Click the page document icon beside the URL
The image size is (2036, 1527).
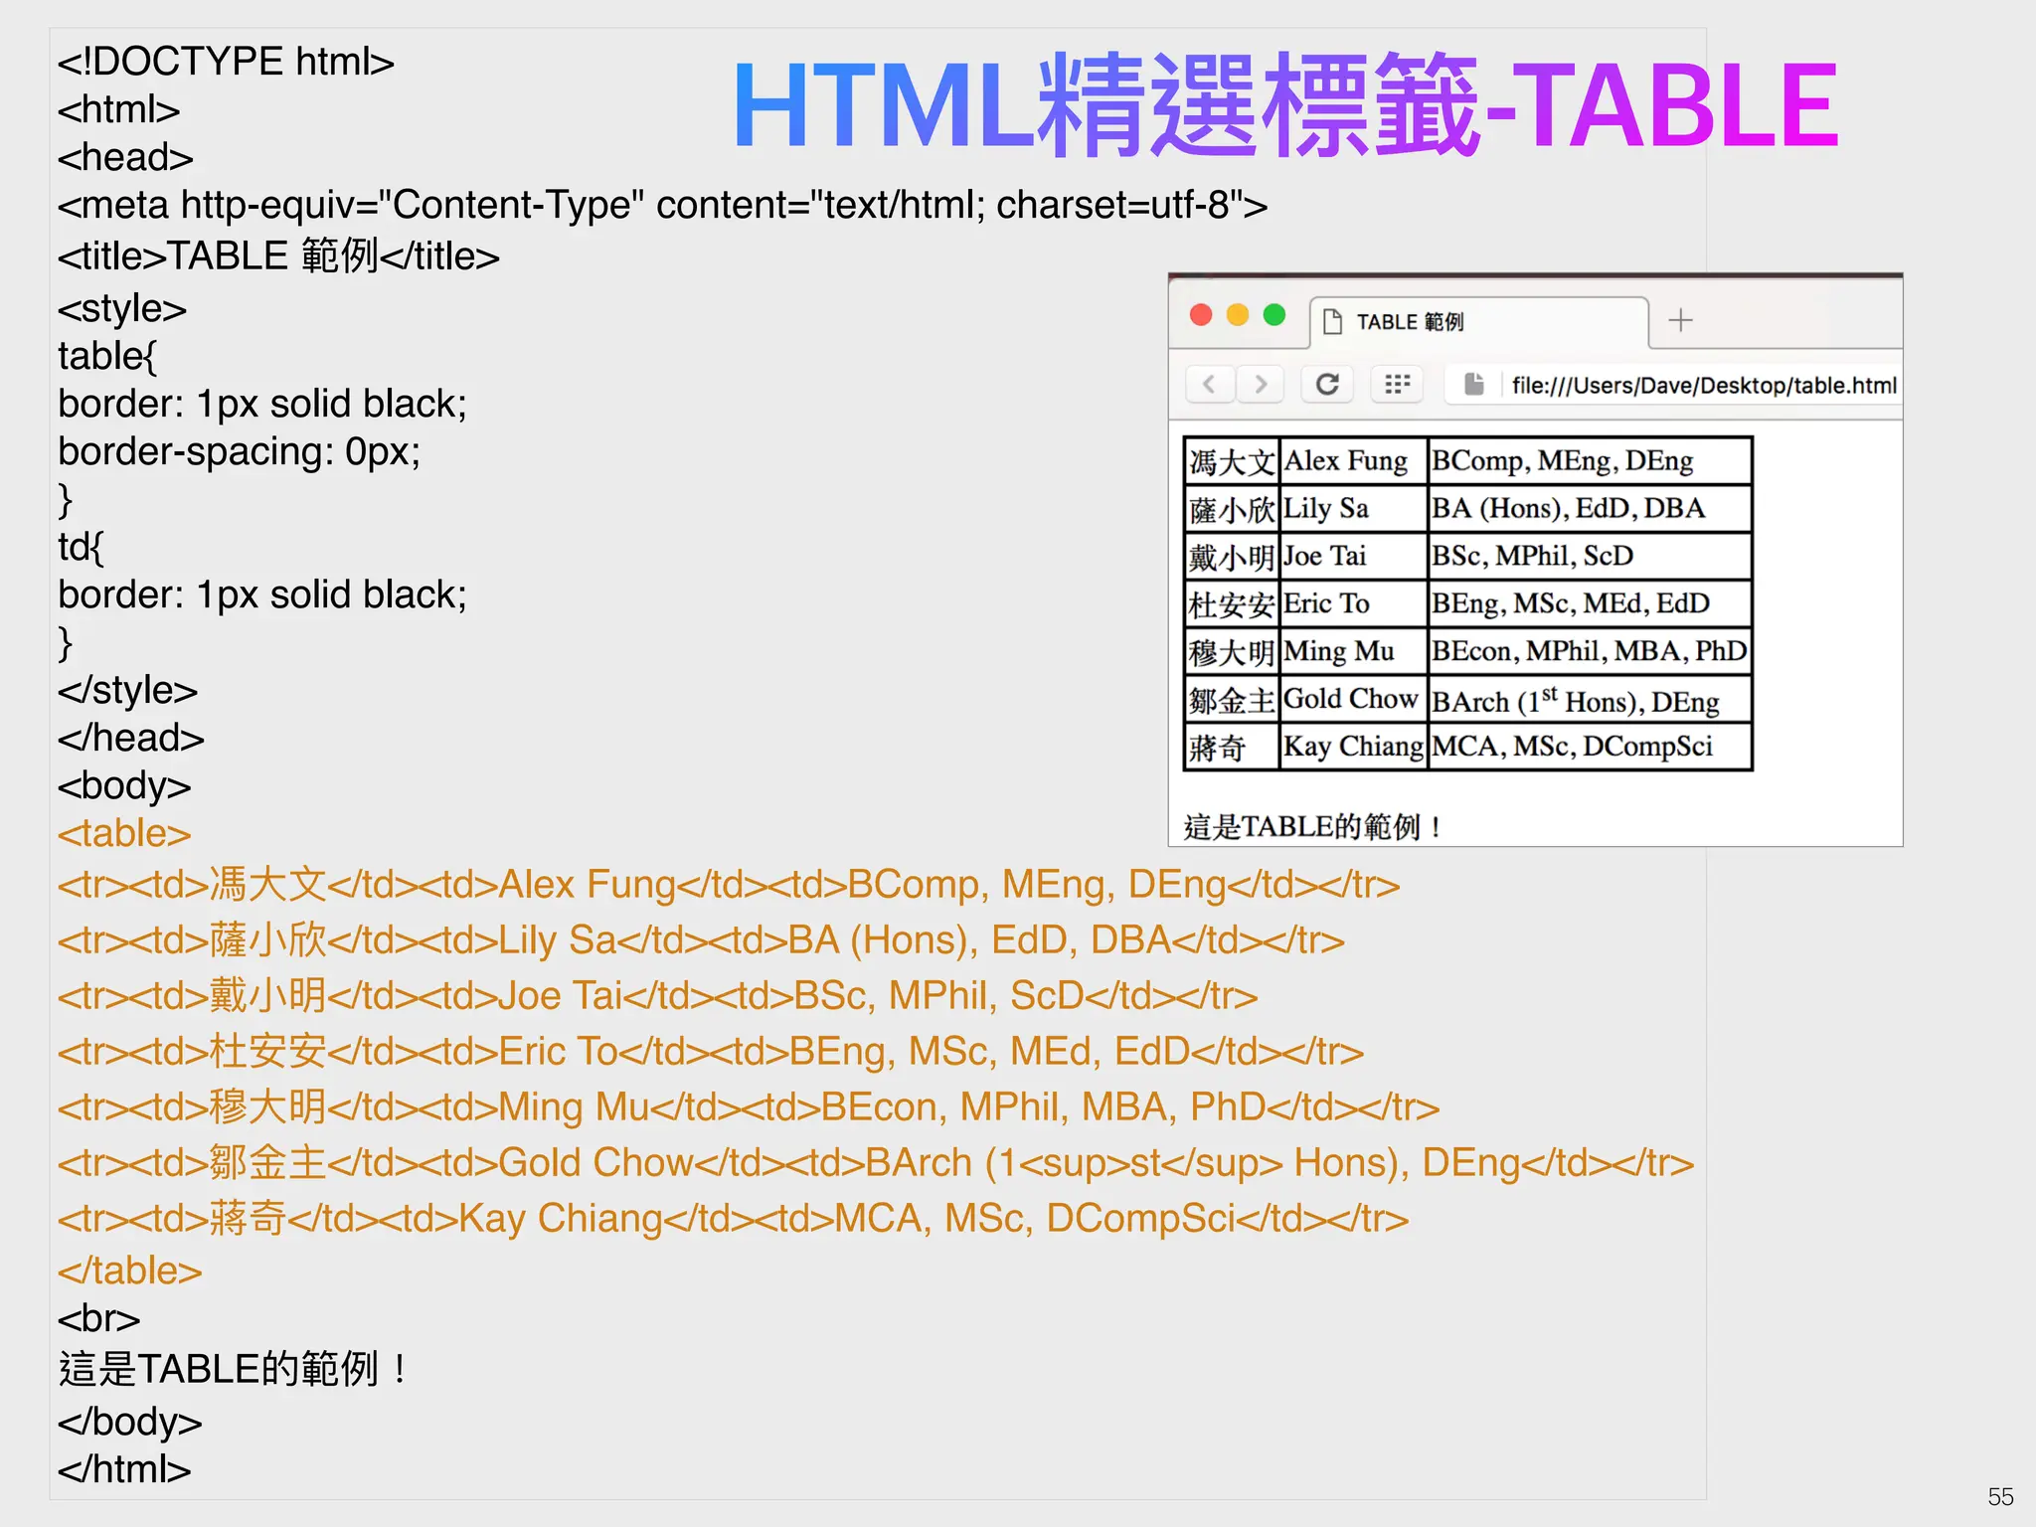click(1474, 384)
